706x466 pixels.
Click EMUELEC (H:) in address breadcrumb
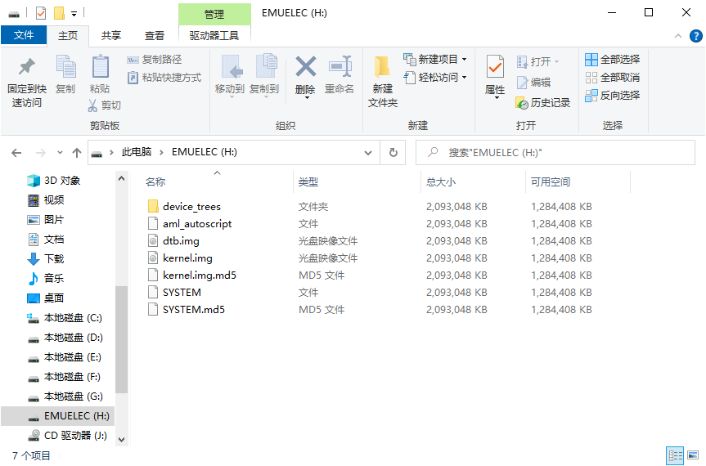pyautogui.click(x=205, y=152)
